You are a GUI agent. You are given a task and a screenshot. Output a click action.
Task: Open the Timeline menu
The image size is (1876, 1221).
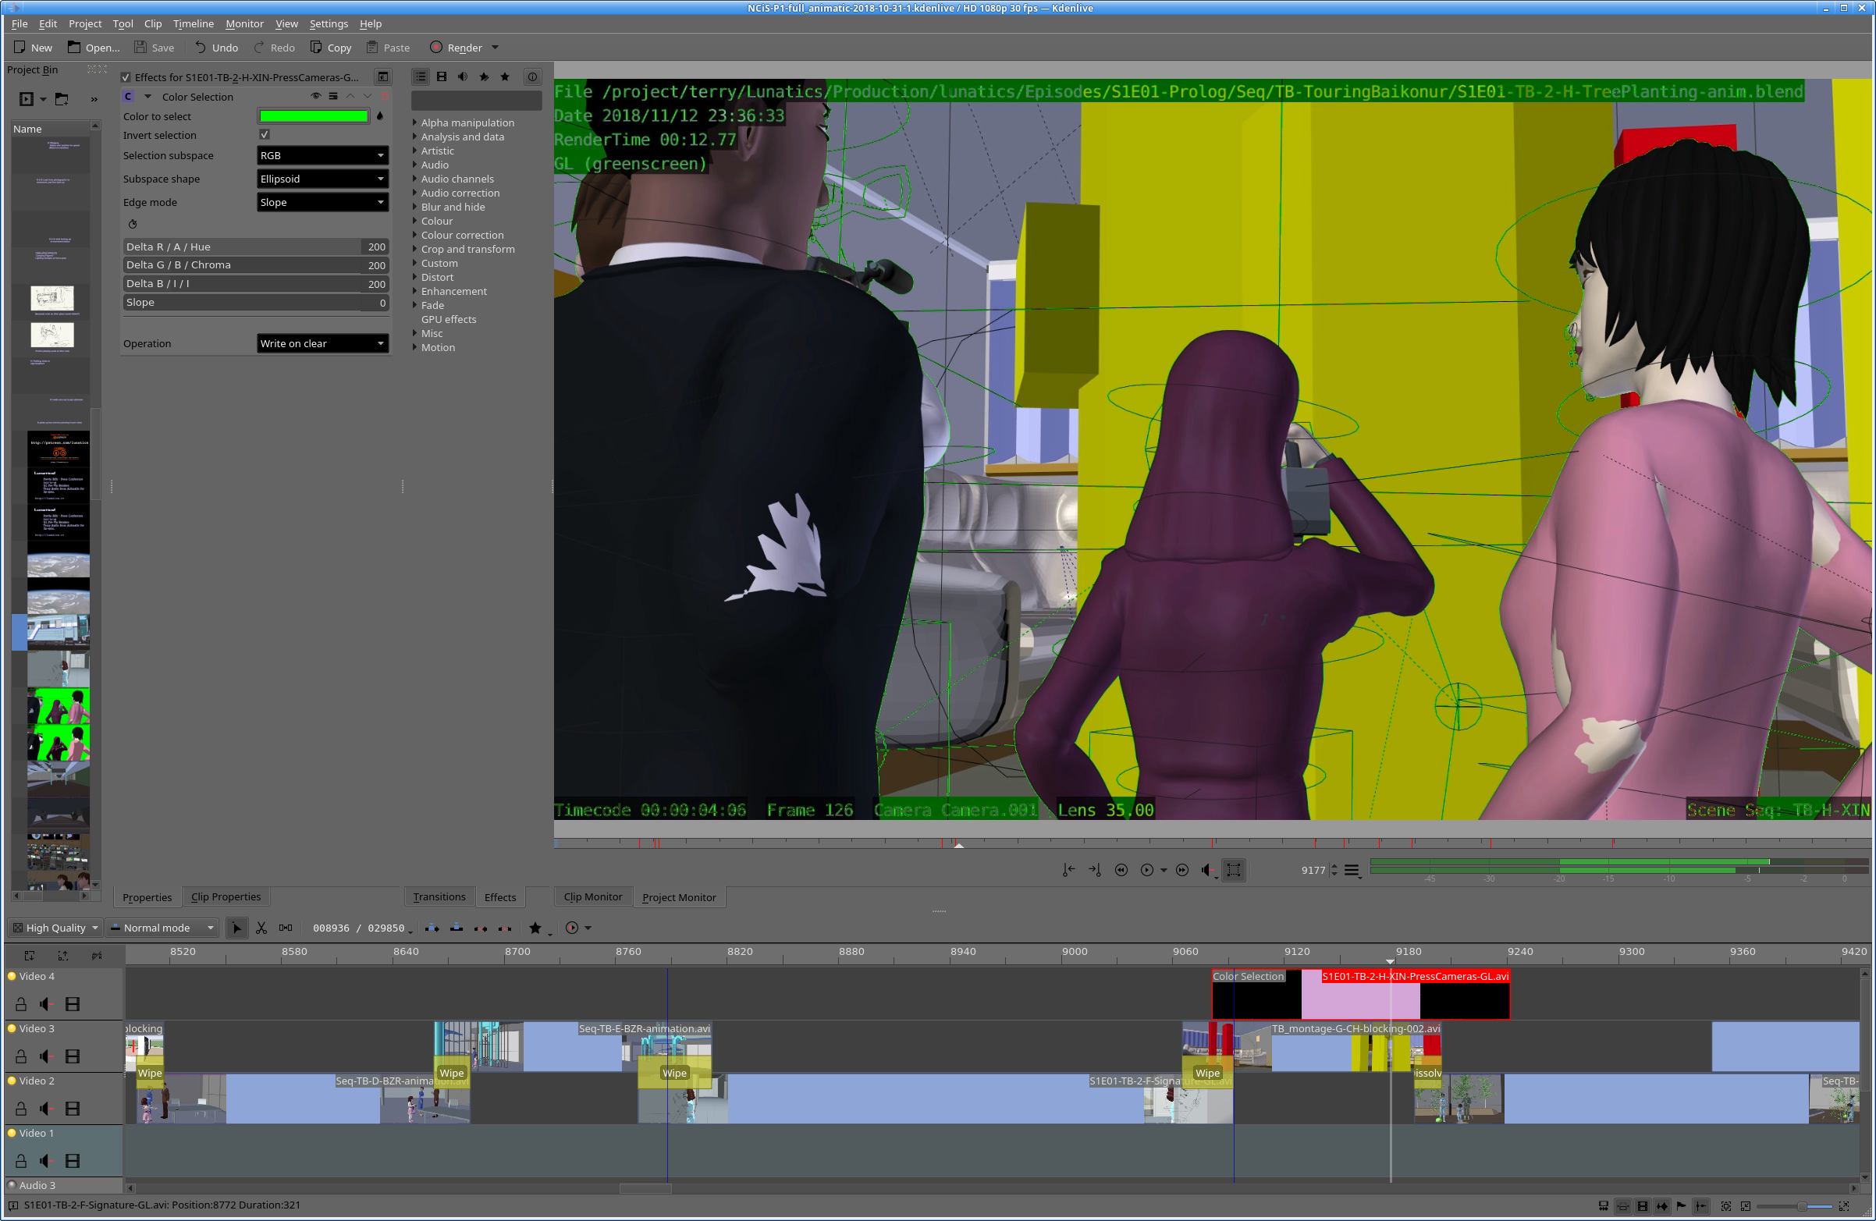[193, 23]
